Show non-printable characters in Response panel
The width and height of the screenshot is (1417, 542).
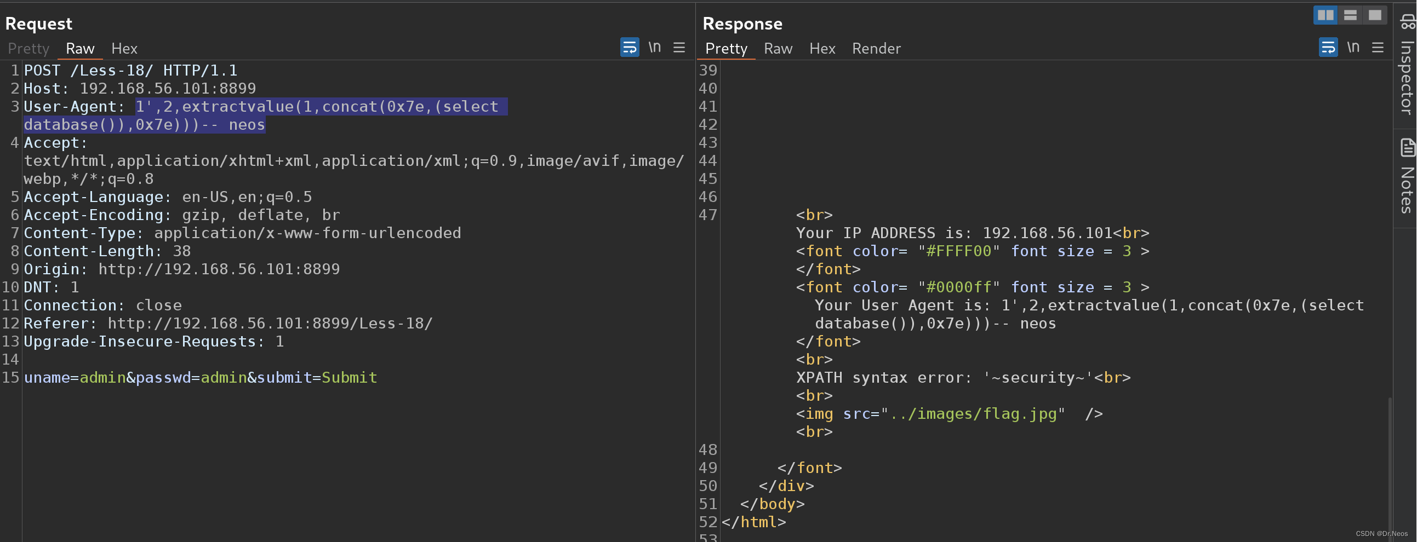pyautogui.click(x=1353, y=47)
